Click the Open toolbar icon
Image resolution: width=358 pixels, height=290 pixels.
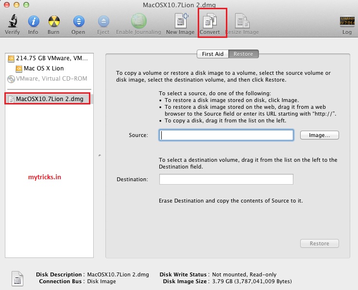79,21
